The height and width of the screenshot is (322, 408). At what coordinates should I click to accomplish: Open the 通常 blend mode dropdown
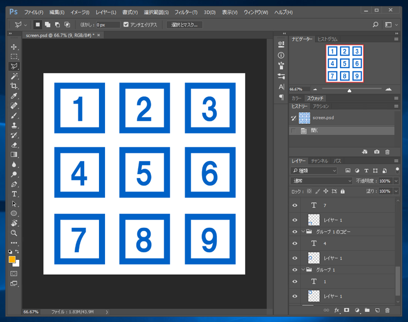click(x=321, y=181)
